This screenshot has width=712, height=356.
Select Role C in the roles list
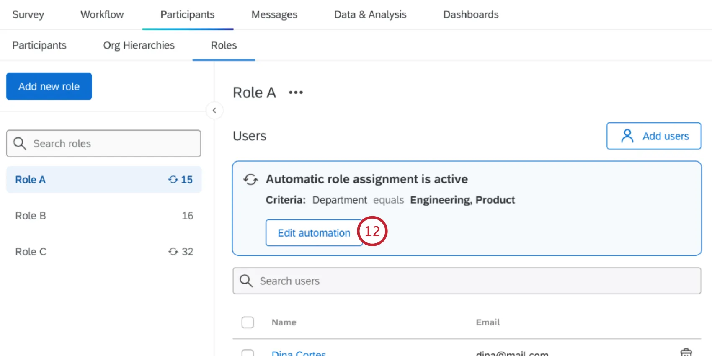[104, 252]
